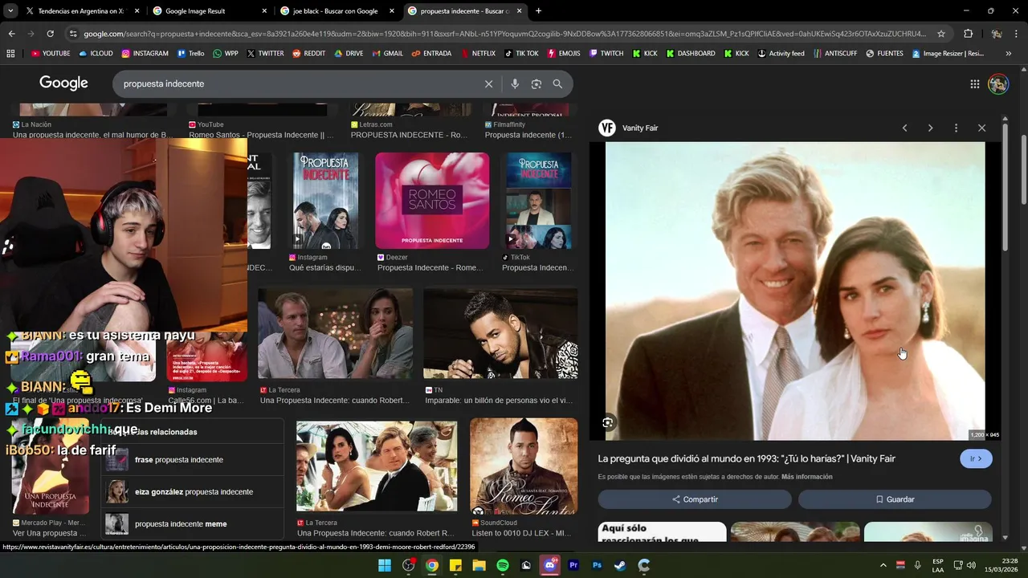Image resolution: width=1028 pixels, height=578 pixels.
Task: Open the DASHBOARD bookmark
Action: tap(689, 54)
